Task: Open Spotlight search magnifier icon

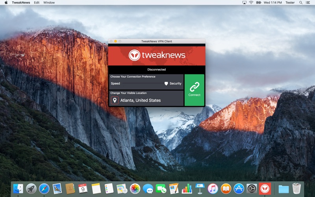Action: (x=301, y=3)
